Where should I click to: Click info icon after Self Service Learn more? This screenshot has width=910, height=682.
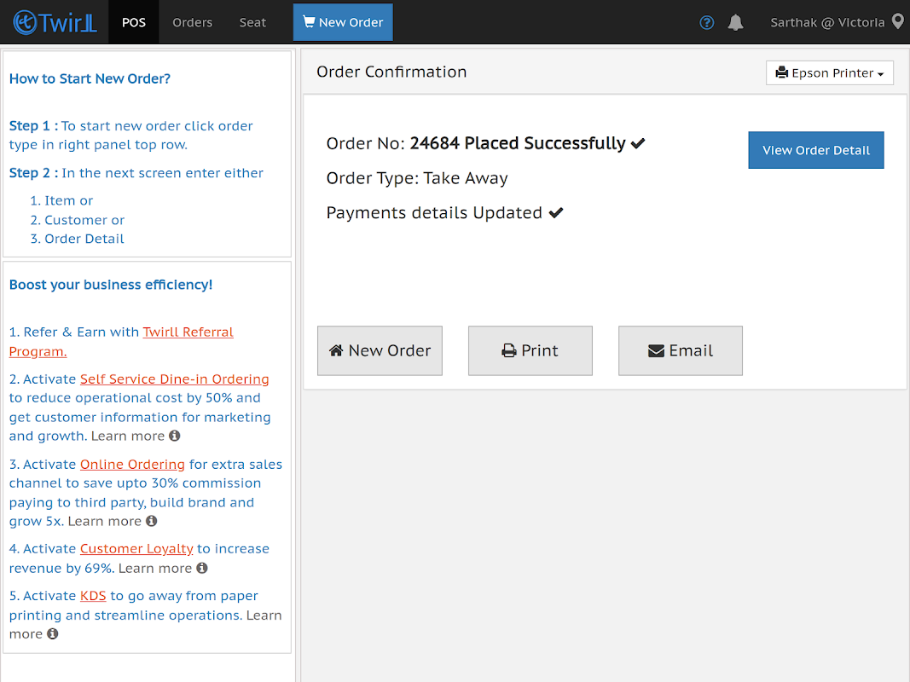point(175,436)
